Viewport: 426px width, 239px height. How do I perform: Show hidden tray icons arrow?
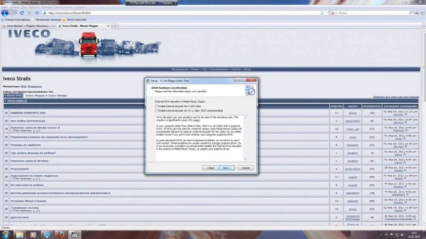381,235
